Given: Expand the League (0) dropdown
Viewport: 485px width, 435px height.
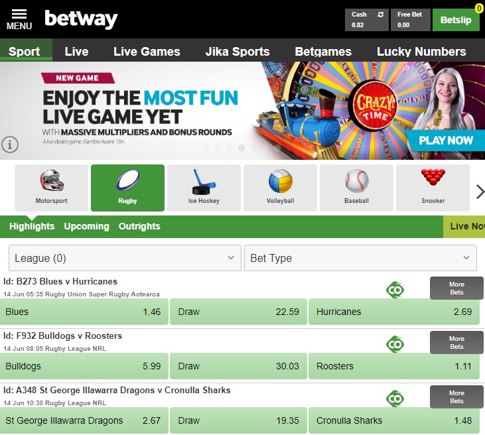Looking at the screenshot, I should pos(125,258).
